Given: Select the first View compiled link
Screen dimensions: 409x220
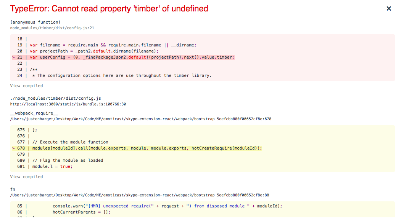Looking at the screenshot, I should (26, 86).
